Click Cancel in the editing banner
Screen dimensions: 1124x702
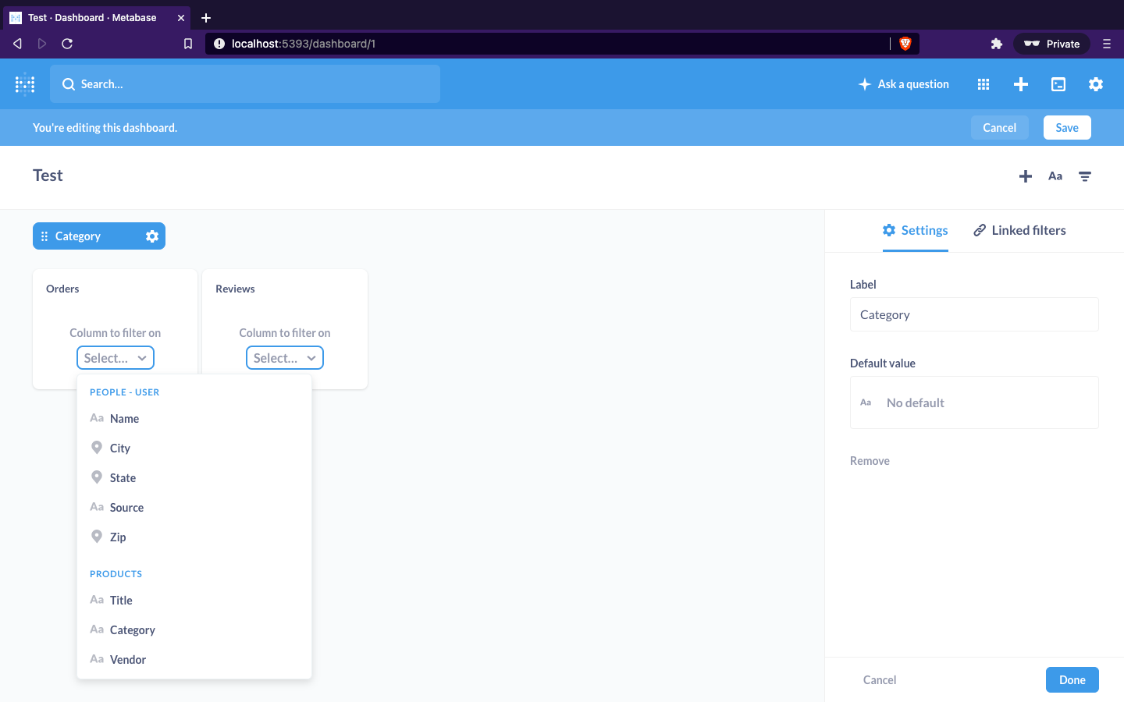[1000, 128]
